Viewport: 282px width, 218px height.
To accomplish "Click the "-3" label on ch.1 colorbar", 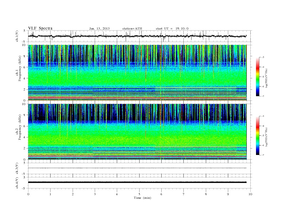I will click(262, 57).
